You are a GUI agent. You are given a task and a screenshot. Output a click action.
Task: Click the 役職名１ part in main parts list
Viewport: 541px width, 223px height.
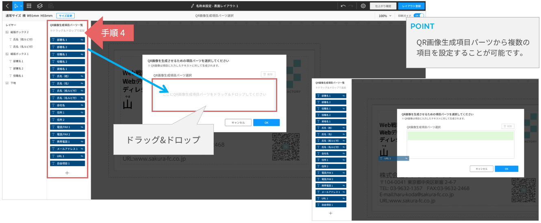67,54
